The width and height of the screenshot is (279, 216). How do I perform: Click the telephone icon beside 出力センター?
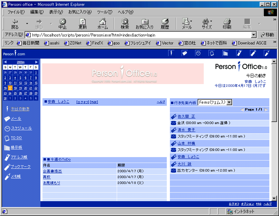173,171
